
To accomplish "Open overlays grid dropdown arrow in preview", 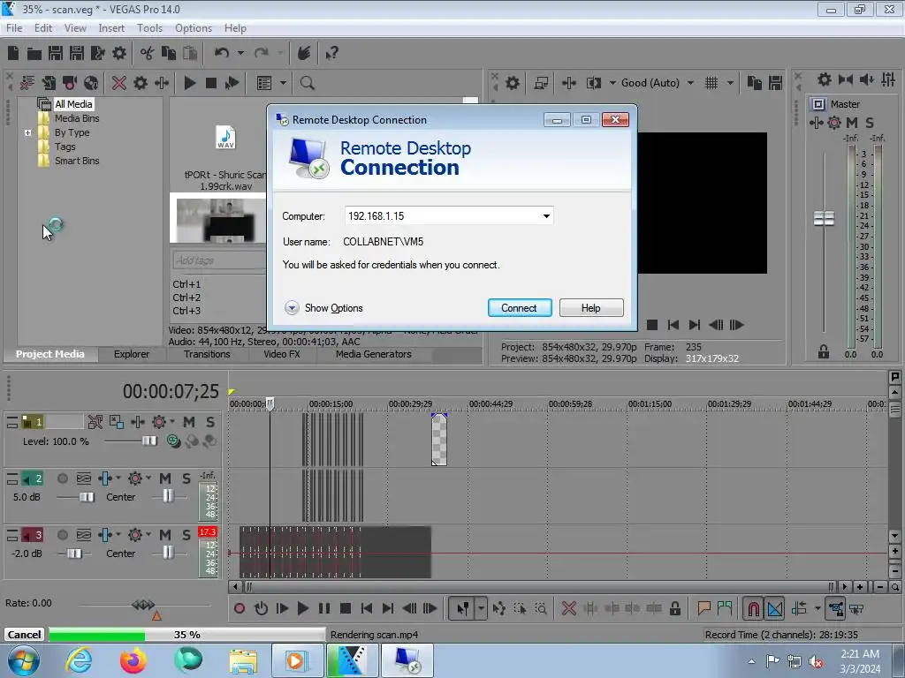I will (730, 83).
